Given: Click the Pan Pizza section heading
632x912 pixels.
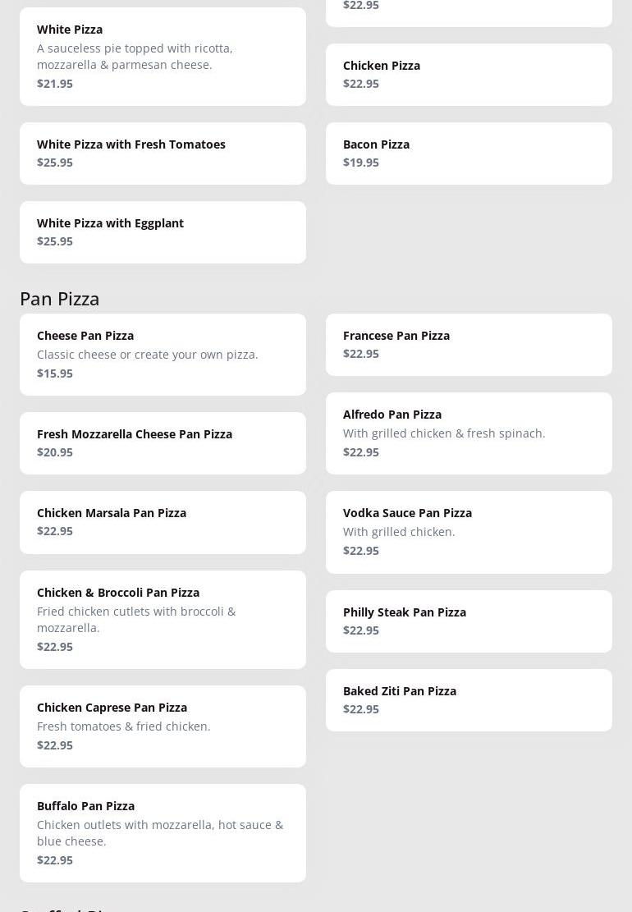Looking at the screenshot, I should [x=60, y=299].
